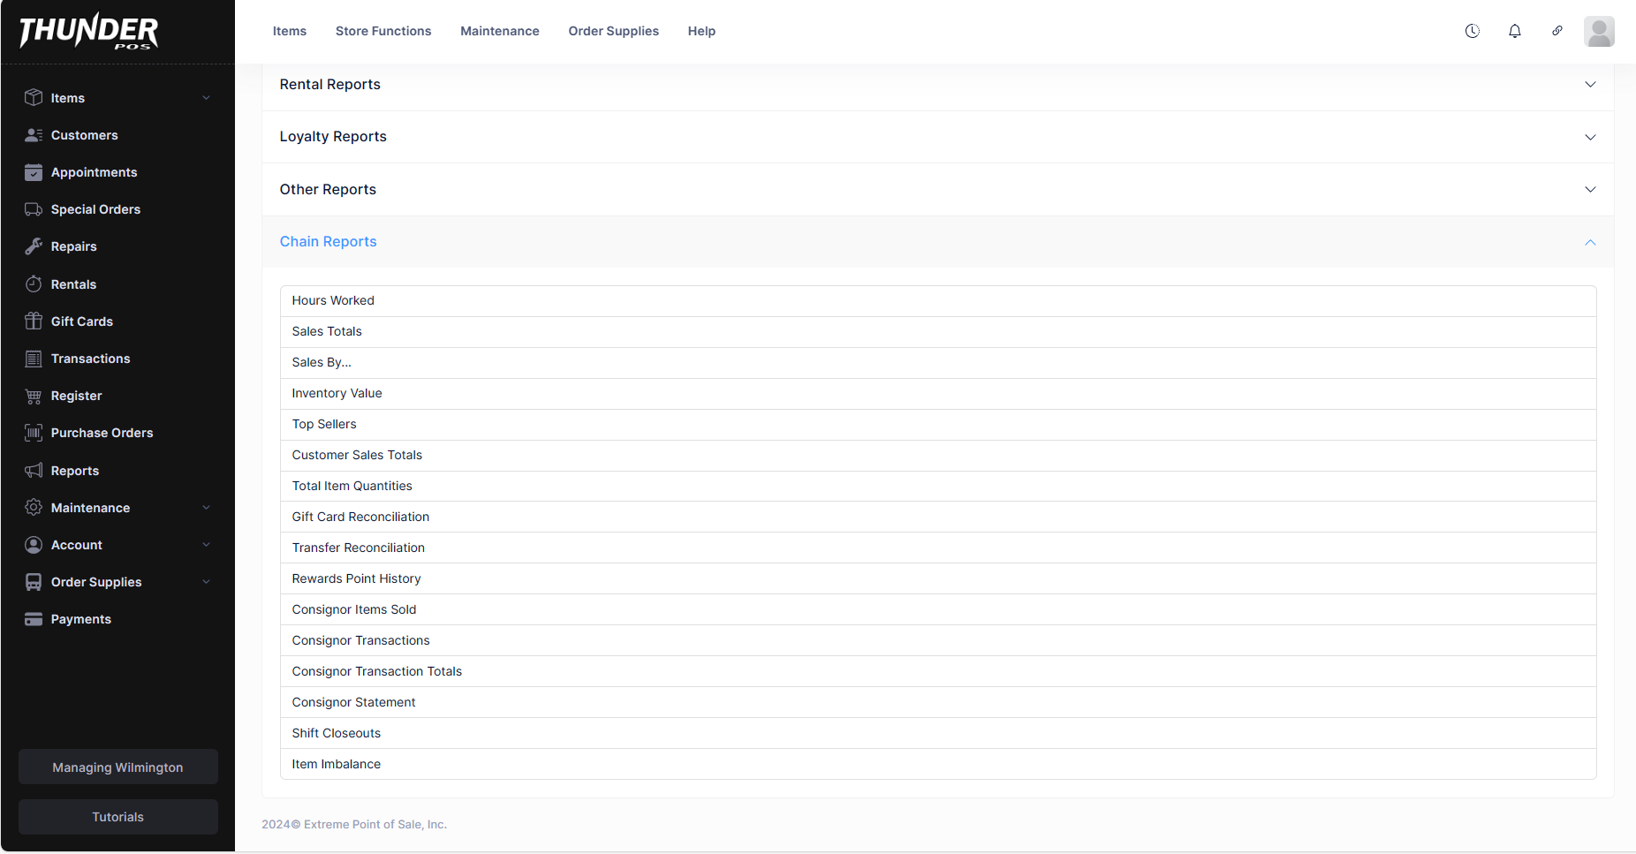1636x854 pixels.
Task: Collapse the Chain Reports section
Action: pos(1589,242)
